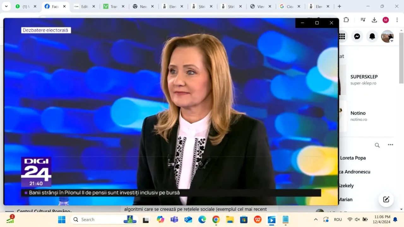Open Chrome downloads icon
This screenshot has width=404, height=227.
point(374,20)
